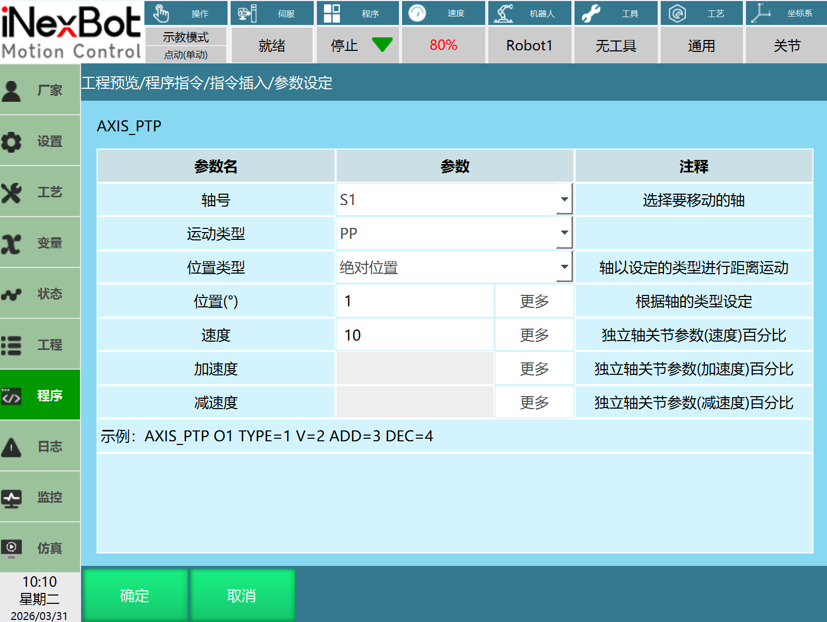Toggle the 点动(单动) jog mode button
Screen dimensions: 827x622
[185, 55]
